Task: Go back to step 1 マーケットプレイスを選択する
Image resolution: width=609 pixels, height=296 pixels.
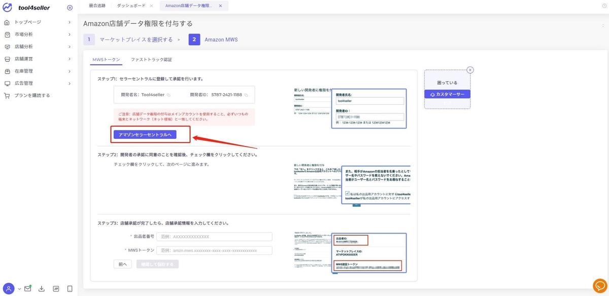Action: tap(128, 40)
